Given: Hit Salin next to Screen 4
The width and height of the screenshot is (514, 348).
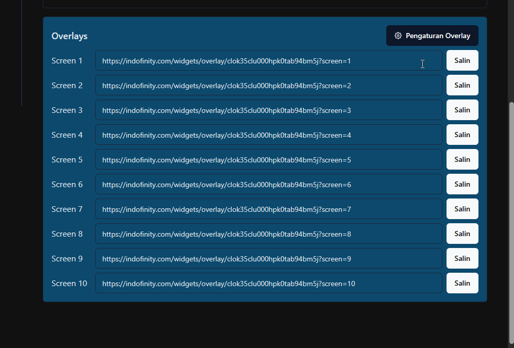Looking at the screenshot, I should [462, 135].
